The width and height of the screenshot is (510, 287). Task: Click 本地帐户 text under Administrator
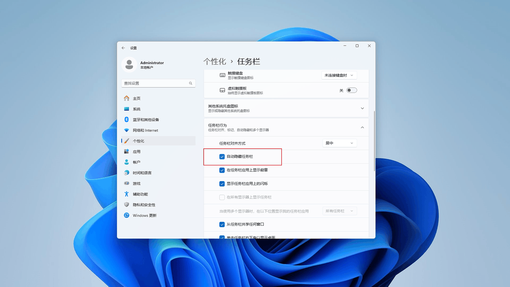coord(147,68)
